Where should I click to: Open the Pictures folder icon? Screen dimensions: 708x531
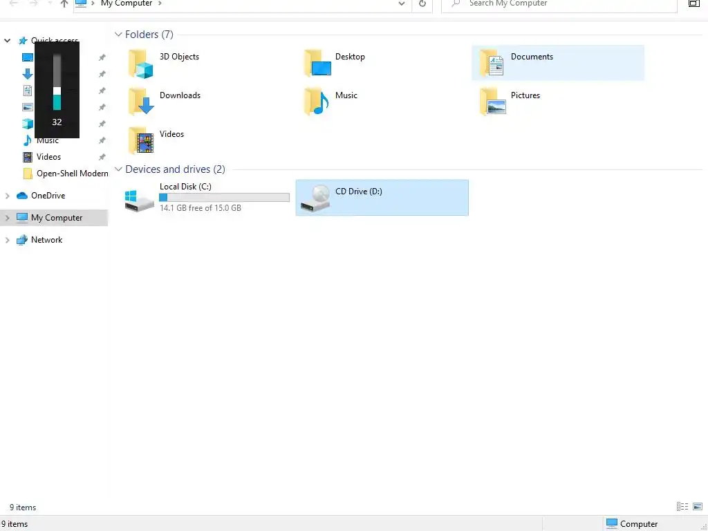pyautogui.click(x=492, y=102)
